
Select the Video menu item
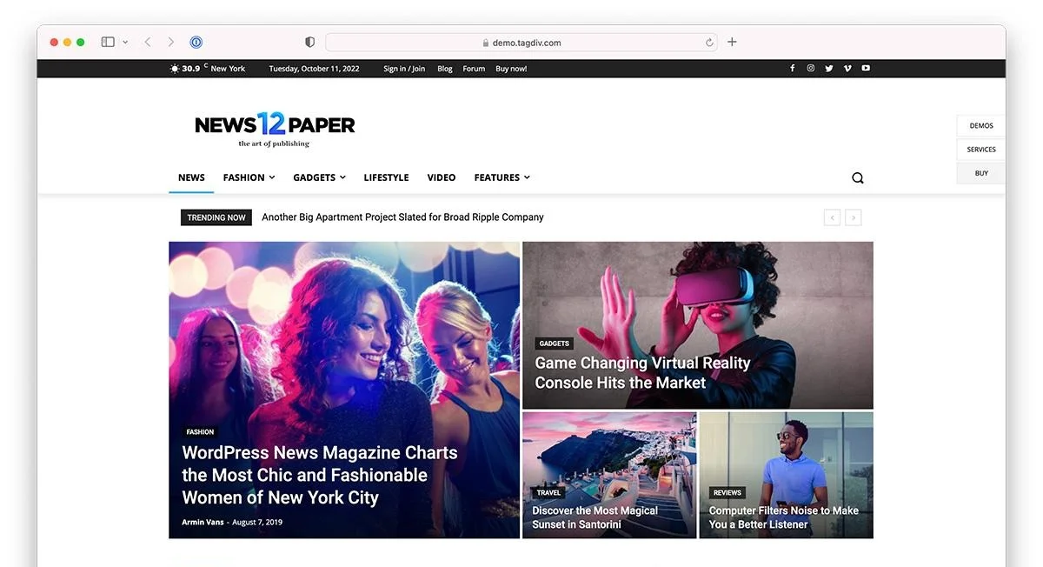pyautogui.click(x=442, y=177)
